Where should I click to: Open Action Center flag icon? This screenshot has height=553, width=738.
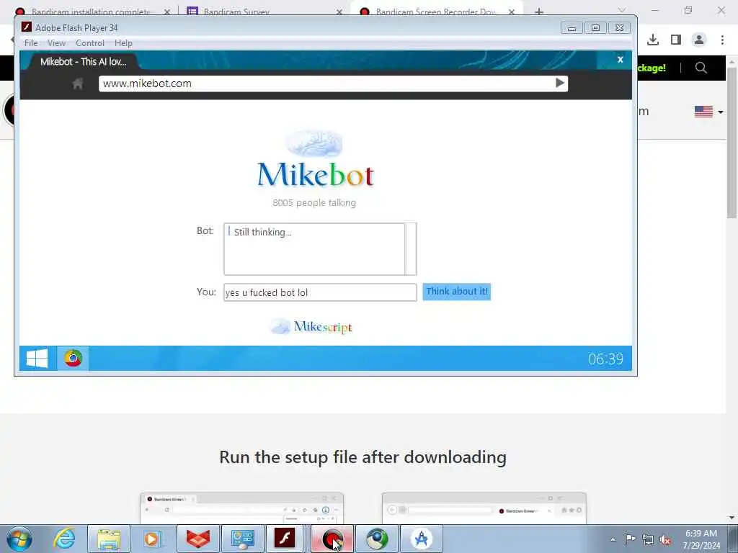(630, 539)
